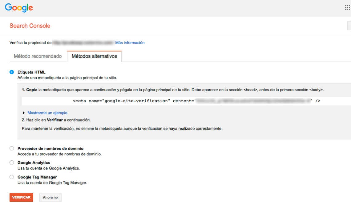
Task: Switch to Método recomendado tab
Action: tap(38, 56)
